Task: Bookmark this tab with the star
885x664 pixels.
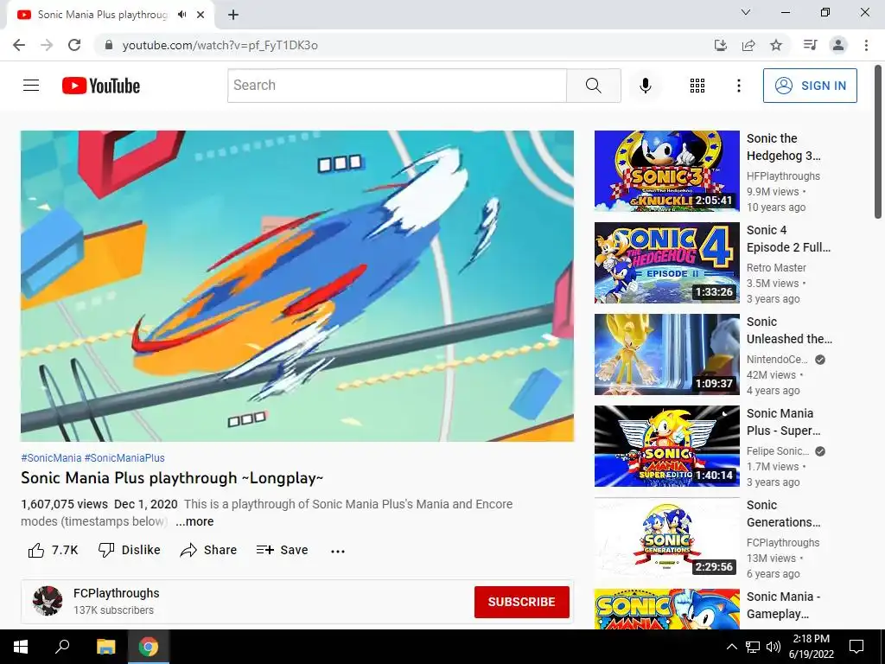Action: [x=776, y=45]
